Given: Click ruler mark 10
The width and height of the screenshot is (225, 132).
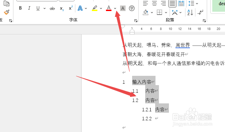Looking at the screenshot, I should point(170,29).
